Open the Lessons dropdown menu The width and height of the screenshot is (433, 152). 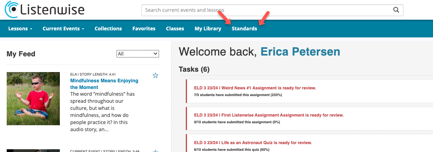pyautogui.click(x=20, y=28)
